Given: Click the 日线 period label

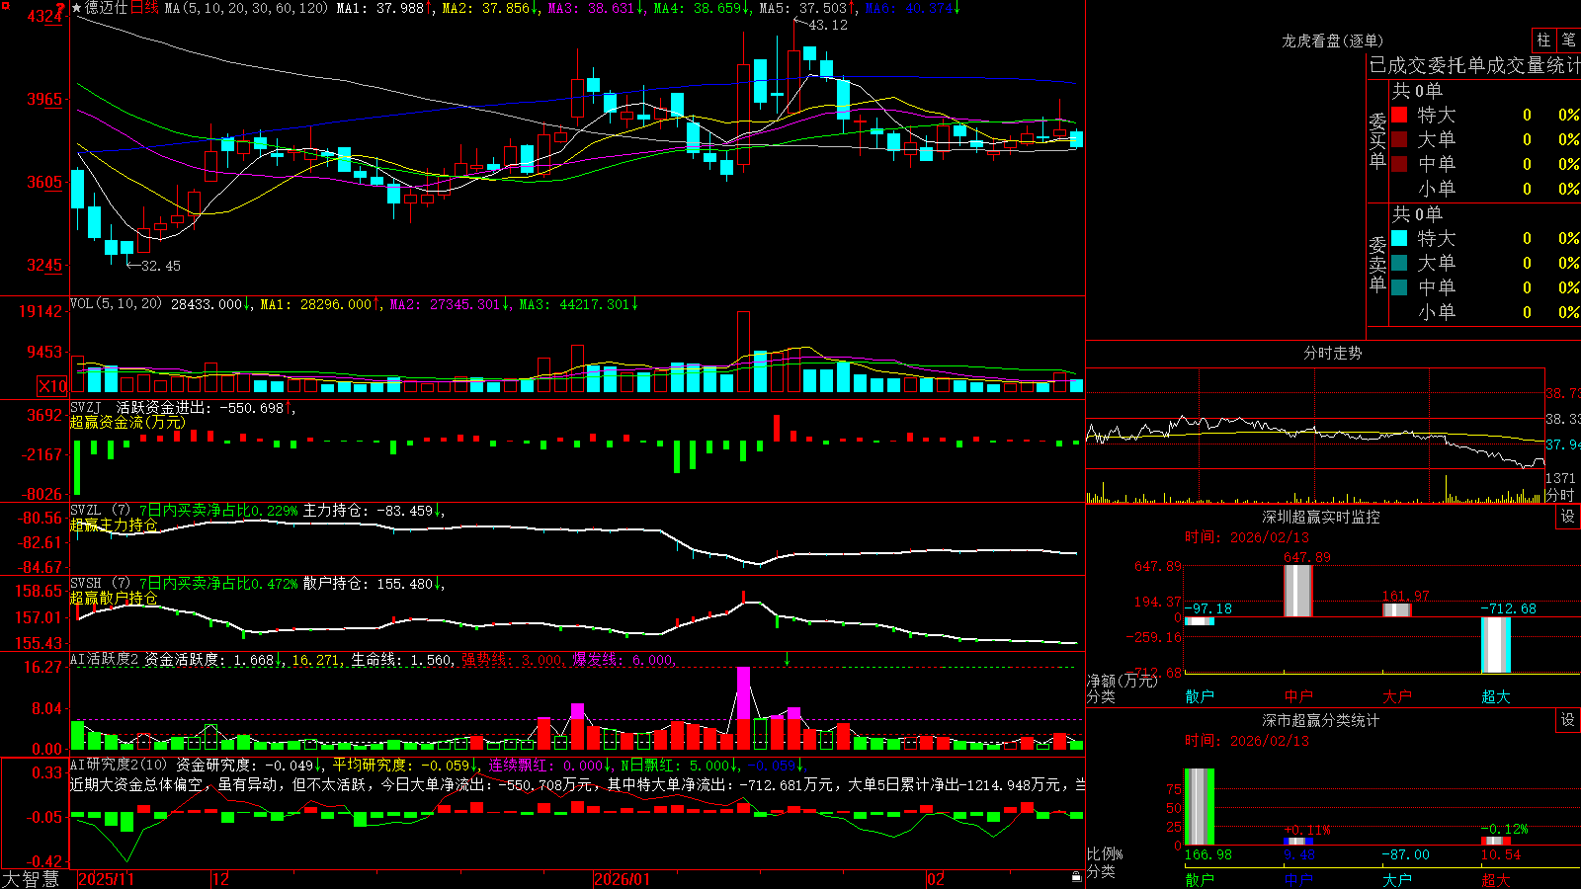Looking at the screenshot, I should point(144,8).
